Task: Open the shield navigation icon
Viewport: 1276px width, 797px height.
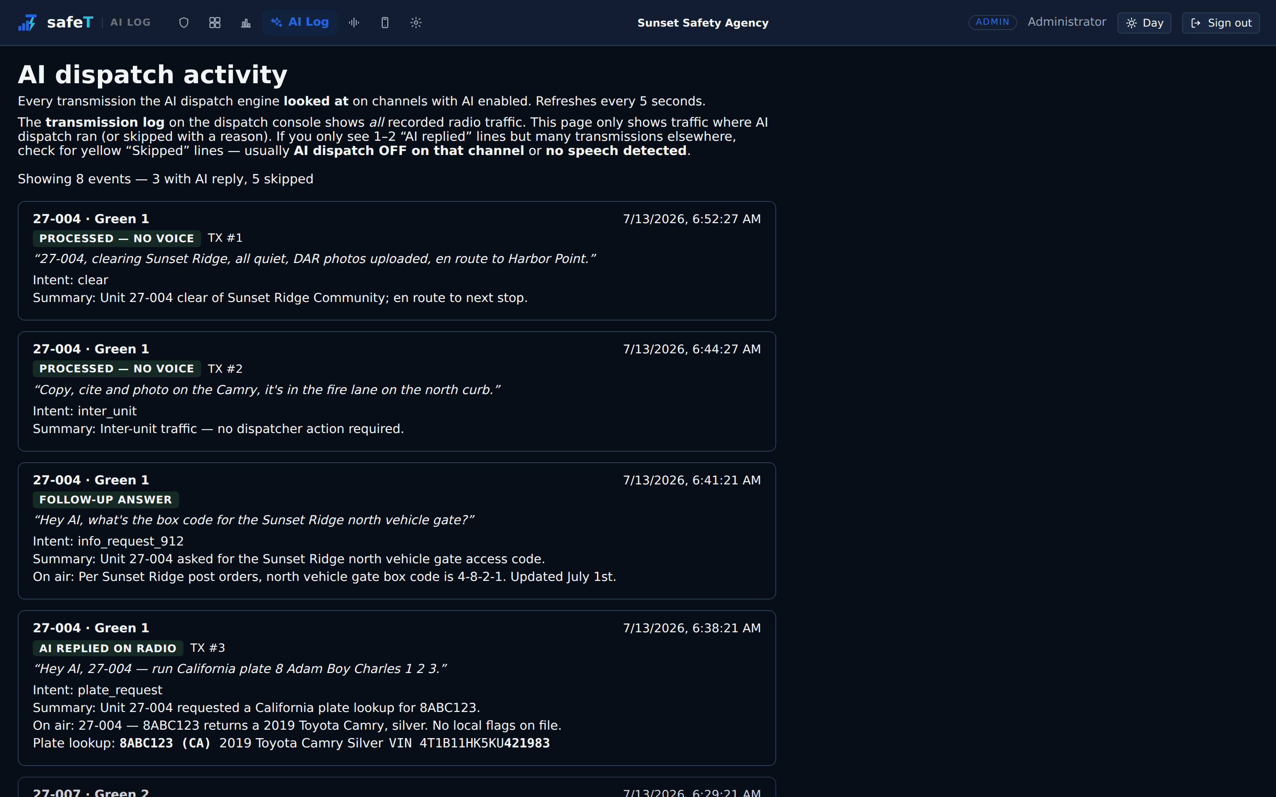Action: (183, 23)
